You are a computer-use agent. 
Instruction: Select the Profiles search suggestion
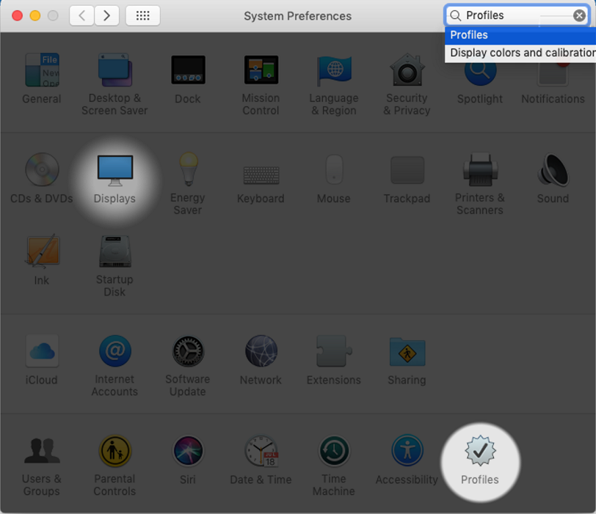coord(520,35)
